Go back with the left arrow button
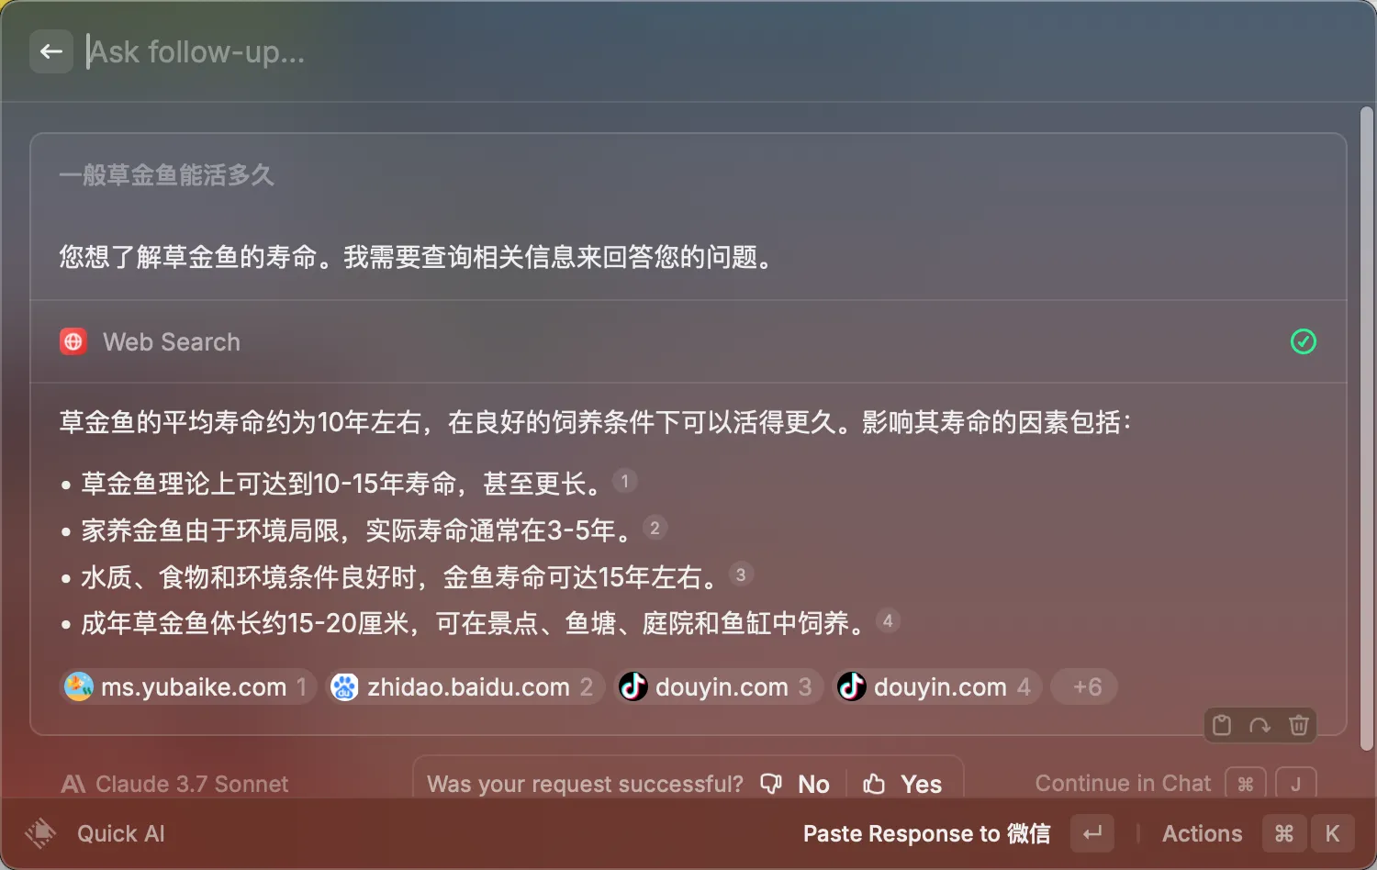This screenshot has width=1377, height=870. click(51, 51)
